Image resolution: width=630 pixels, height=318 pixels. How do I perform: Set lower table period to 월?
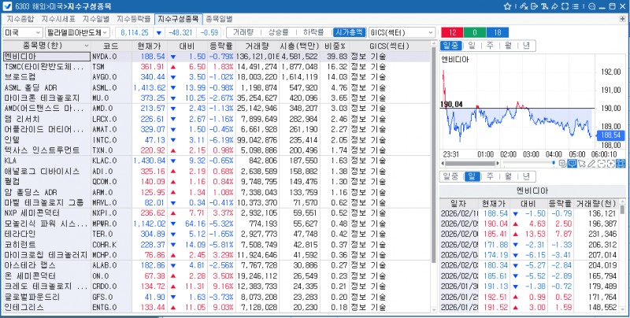[508, 176]
